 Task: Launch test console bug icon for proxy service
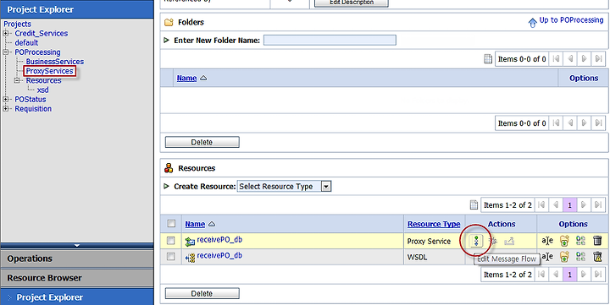(493, 242)
